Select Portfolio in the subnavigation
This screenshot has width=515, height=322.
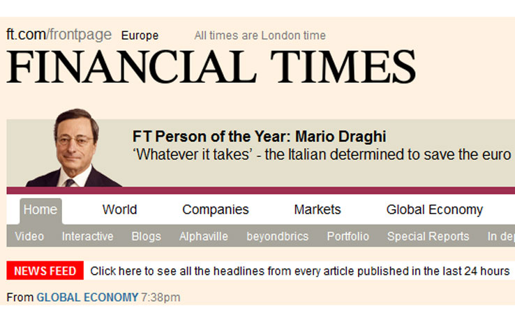pyautogui.click(x=348, y=236)
